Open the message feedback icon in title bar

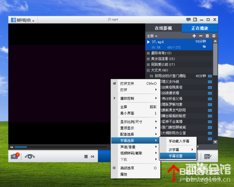pos(188,20)
